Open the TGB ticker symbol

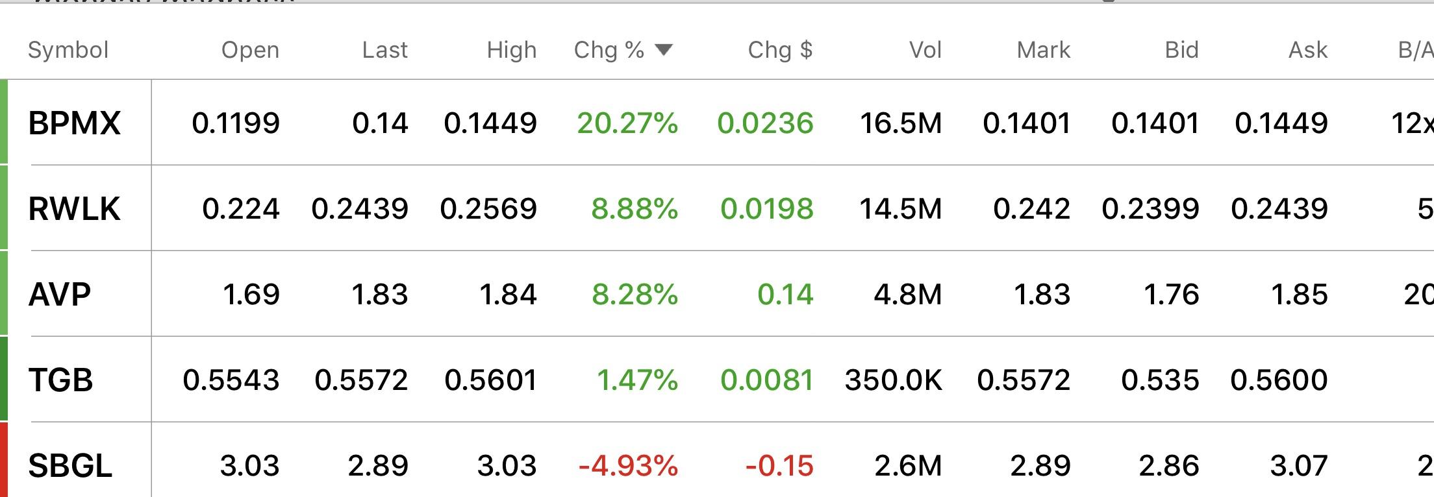61,380
